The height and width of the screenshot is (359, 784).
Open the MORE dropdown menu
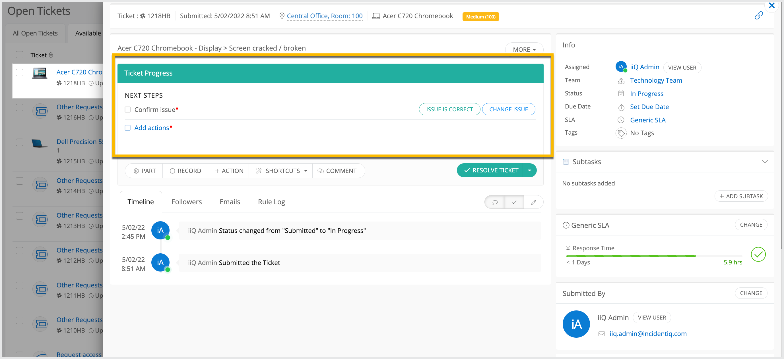(x=524, y=49)
